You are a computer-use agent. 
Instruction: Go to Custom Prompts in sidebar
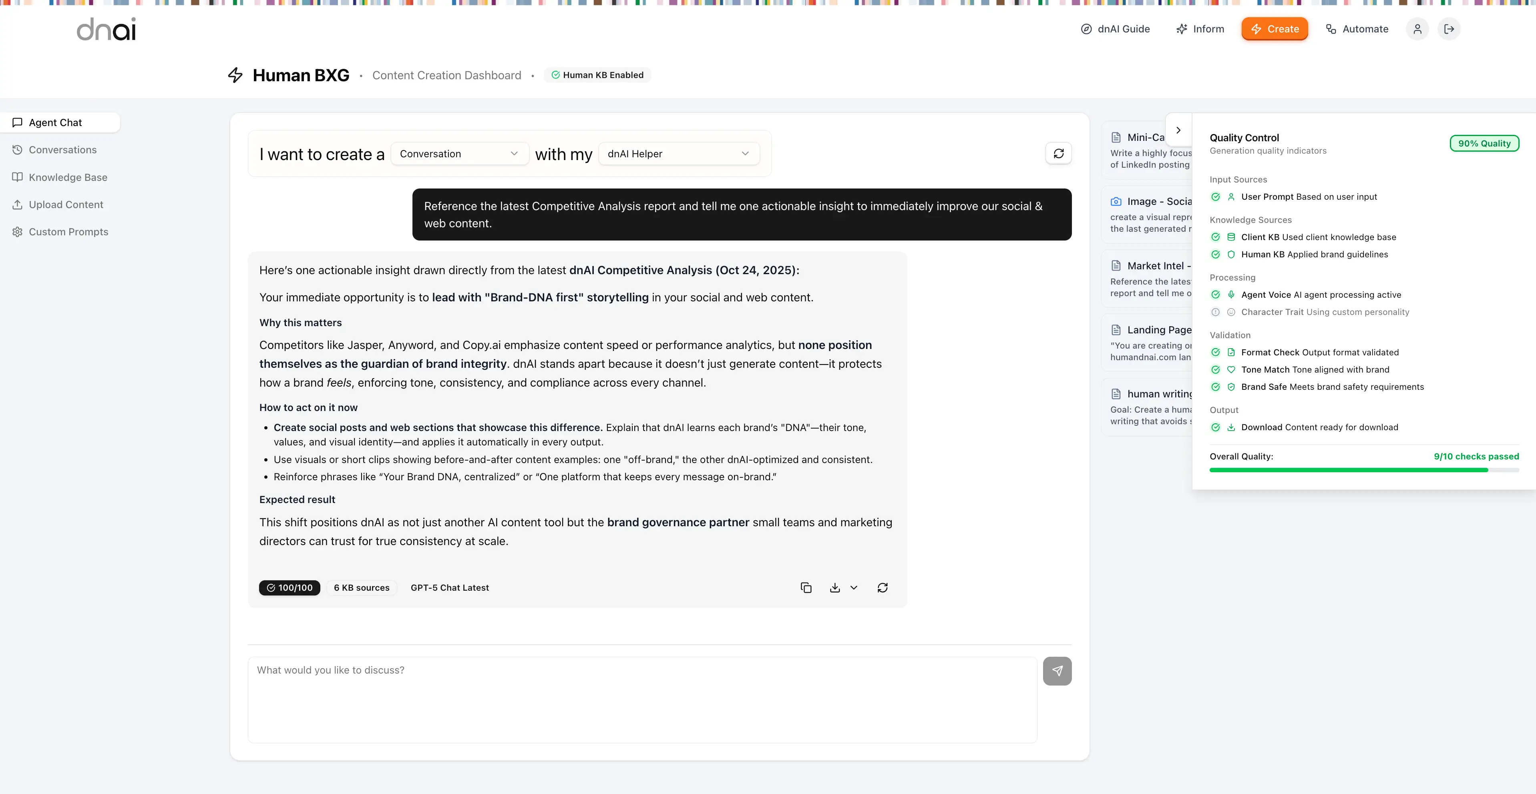pyautogui.click(x=68, y=232)
